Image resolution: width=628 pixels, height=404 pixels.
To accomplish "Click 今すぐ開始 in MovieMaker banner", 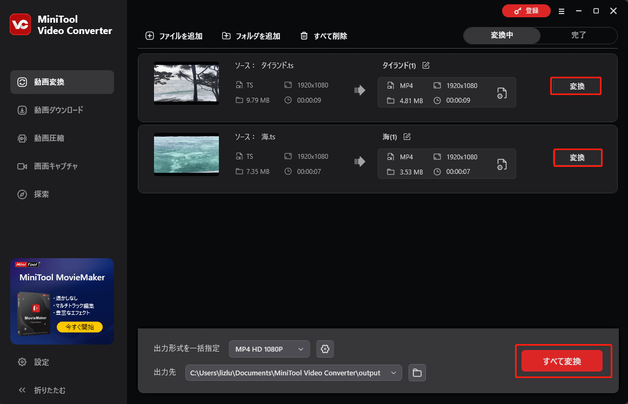I will tap(79, 327).
